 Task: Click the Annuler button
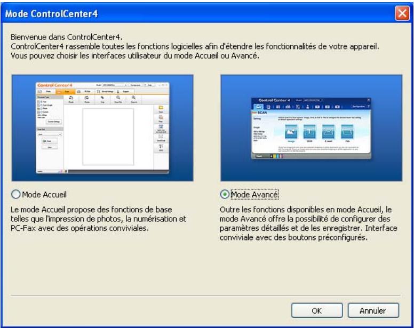pyautogui.click(x=373, y=310)
